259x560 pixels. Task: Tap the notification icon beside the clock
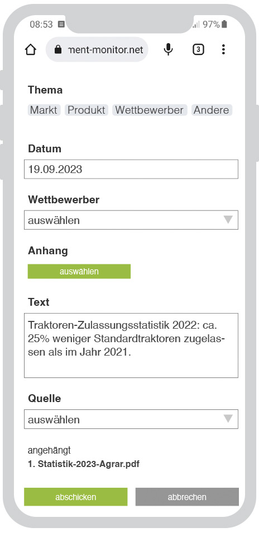point(61,24)
